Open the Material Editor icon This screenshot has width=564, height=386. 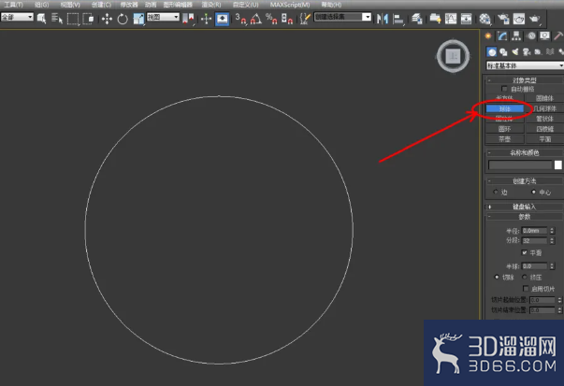click(484, 19)
